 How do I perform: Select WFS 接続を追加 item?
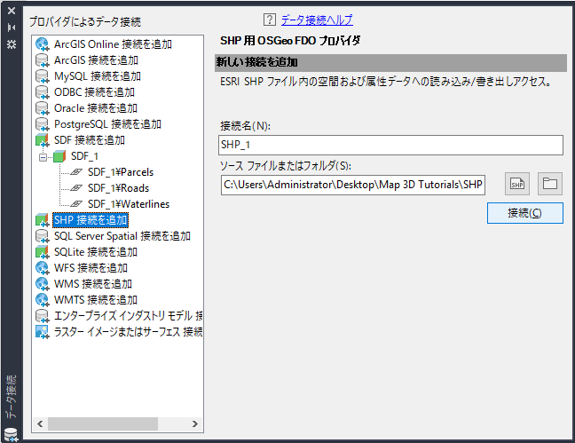pos(91,268)
